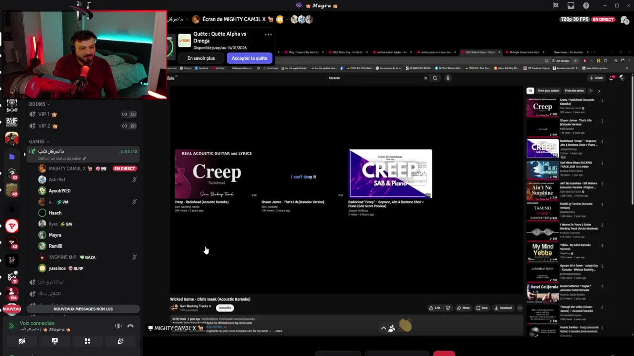Viewport: 634px width, 356px height.
Task: Click the 'Voix connectée' status text
Action: pos(37,323)
